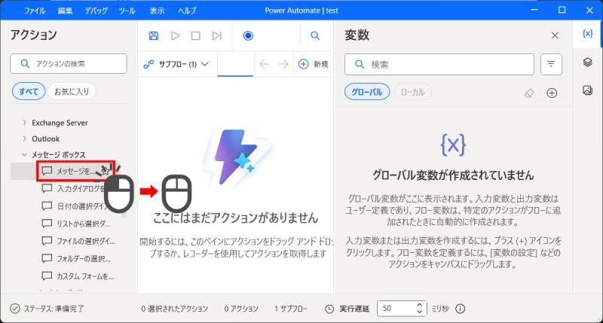This screenshot has width=603, height=323.
Task: Clear unused variables with eraser icon
Action: pyautogui.click(x=530, y=93)
